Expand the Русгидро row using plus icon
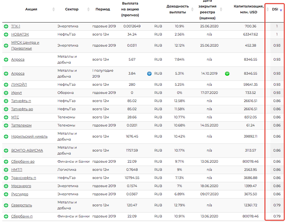 tap(6, 194)
